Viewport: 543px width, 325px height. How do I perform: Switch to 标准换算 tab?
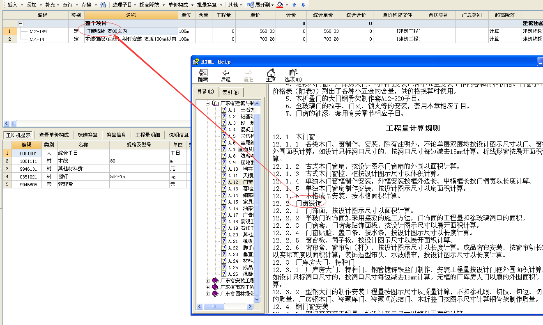(88, 135)
